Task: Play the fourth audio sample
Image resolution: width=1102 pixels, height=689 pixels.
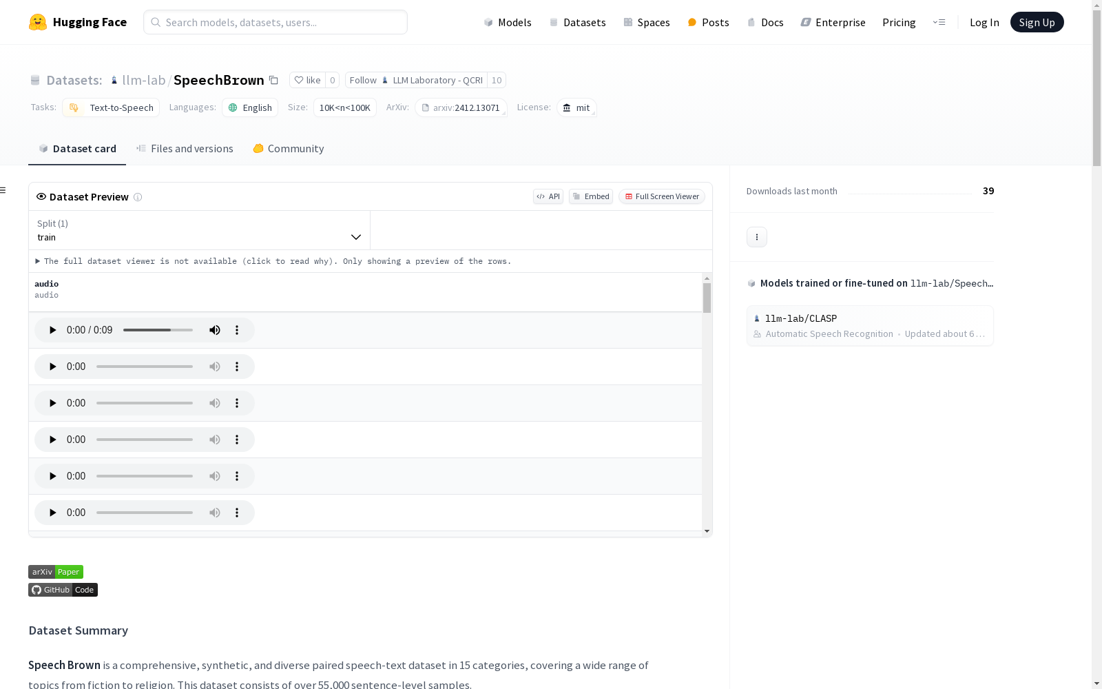Action: pos(52,440)
